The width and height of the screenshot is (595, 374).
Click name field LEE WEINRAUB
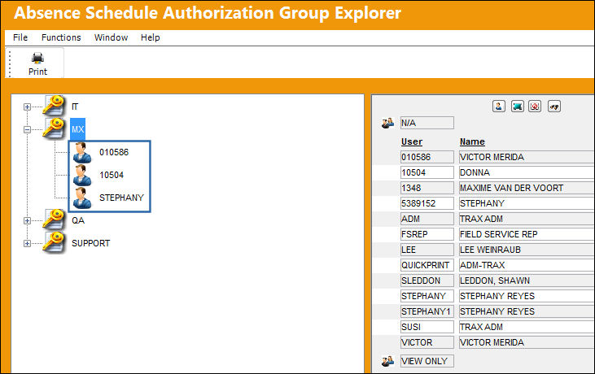pyautogui.click(x=527, y=250)
